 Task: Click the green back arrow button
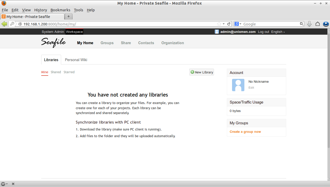click(x=4, y=24)
